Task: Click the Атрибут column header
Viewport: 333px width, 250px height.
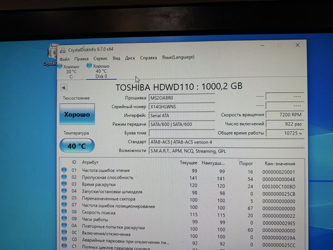Action: 90,162
